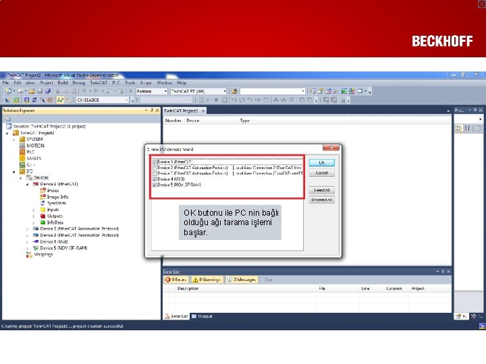Click the Properties Window toolbar icon

point(320,91)
